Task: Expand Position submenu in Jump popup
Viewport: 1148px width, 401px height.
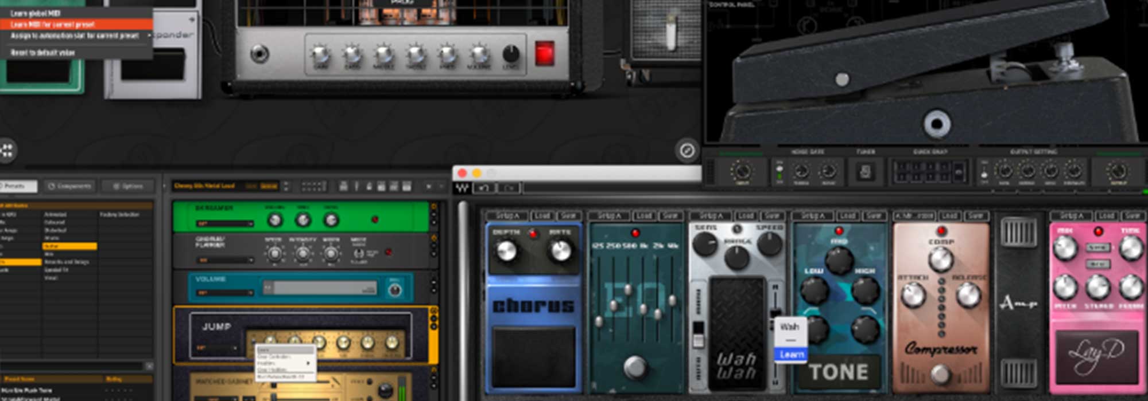Action: point(285,363)
